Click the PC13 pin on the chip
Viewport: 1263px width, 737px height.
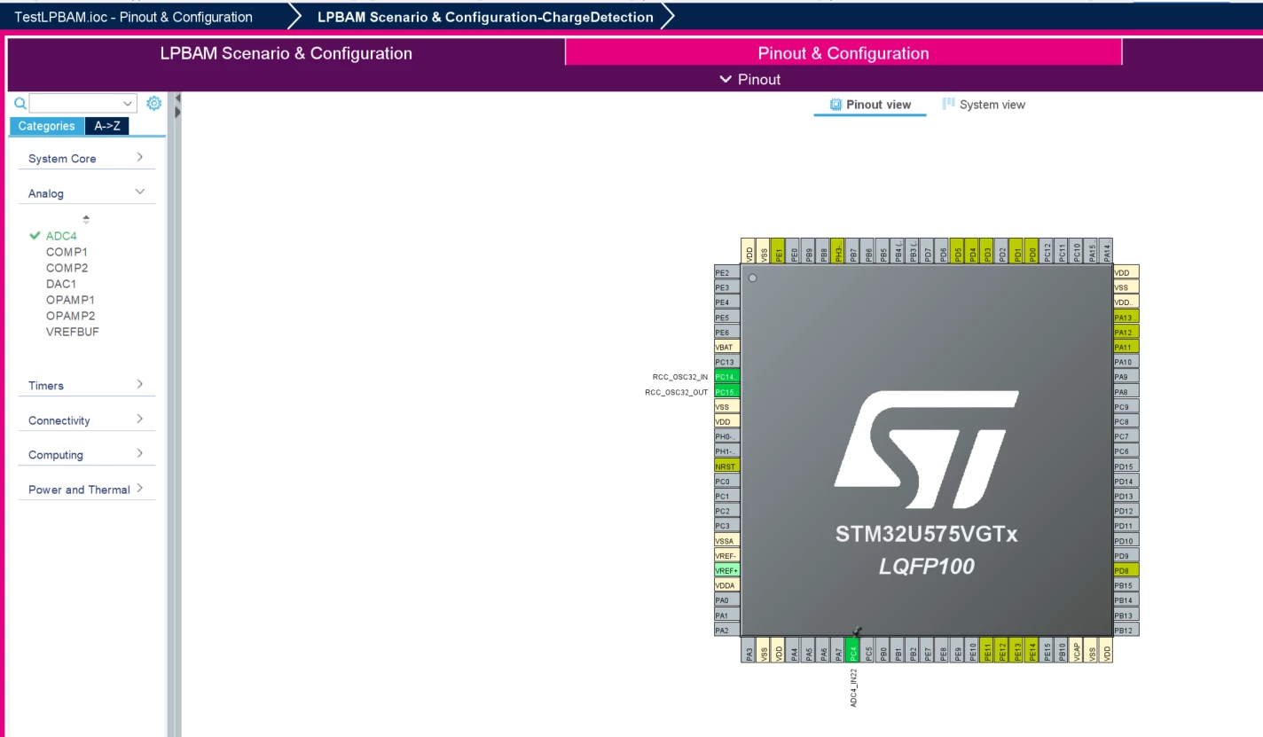pos(727,362)
